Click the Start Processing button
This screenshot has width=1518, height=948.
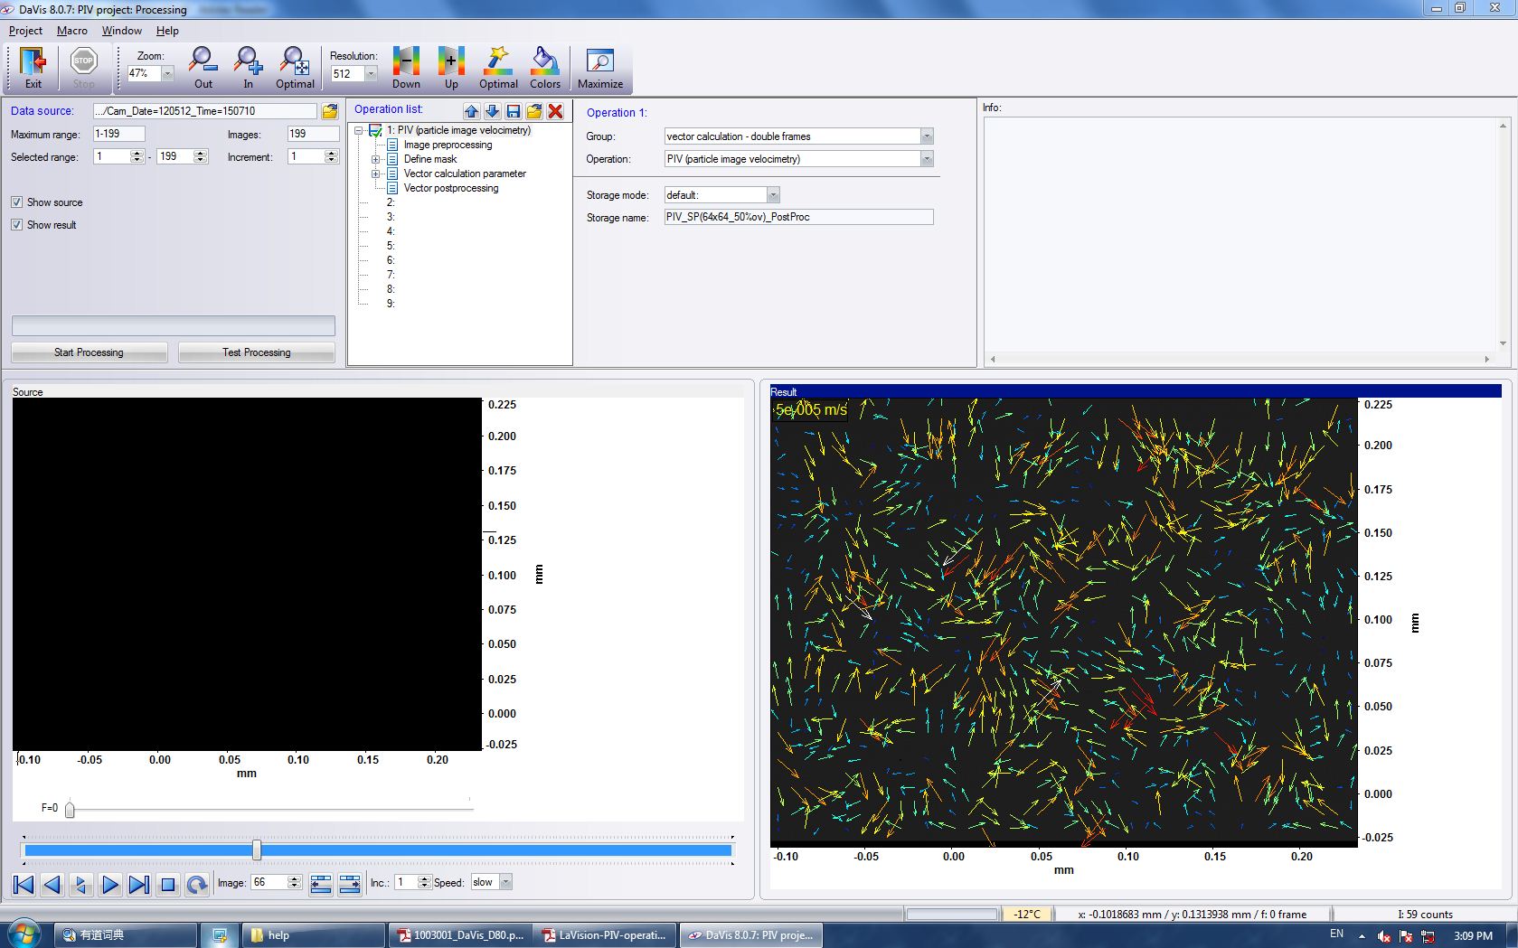coord(89,352)
